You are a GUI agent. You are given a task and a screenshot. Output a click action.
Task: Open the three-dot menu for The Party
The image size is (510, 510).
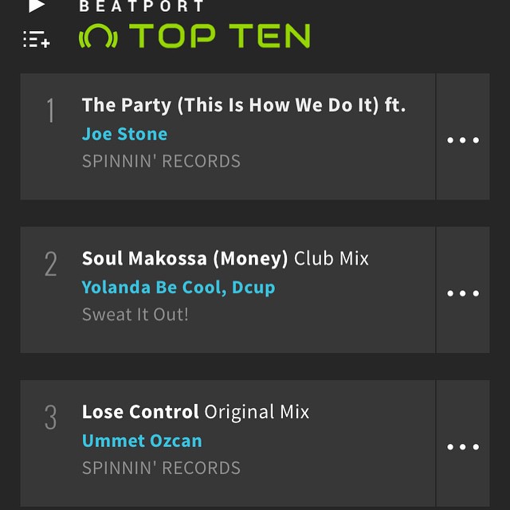[462, 140]
